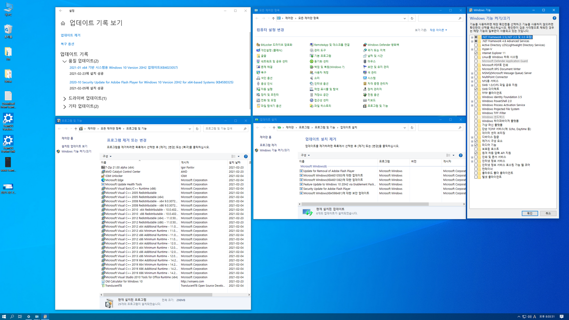Image resolution: width=569 pixels, height=320 pixels.
Task: Collapse 품질 업데이트(2) section
Action: point(64,61)
